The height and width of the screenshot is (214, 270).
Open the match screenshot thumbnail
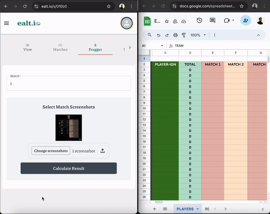69,128
